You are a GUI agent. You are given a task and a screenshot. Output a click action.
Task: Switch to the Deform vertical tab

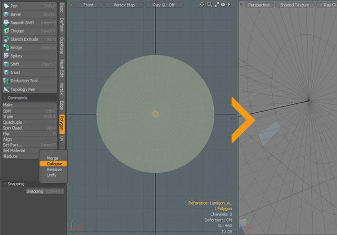(x=62, y=25)
